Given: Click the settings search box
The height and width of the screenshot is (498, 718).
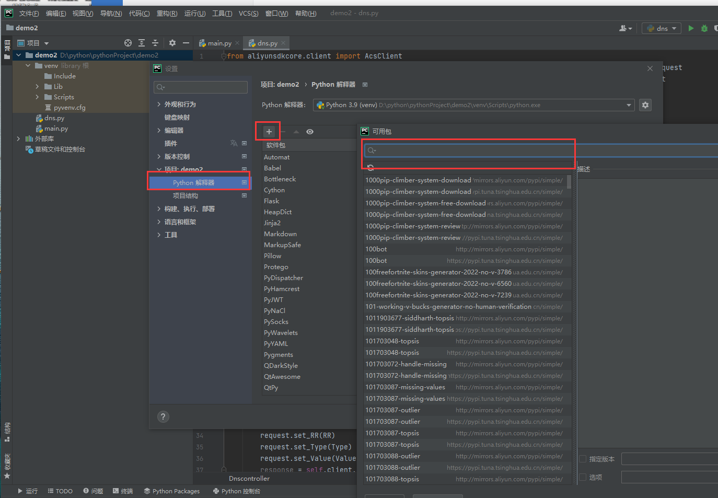Looking at the screenshot, I should [x=201, y=87].
